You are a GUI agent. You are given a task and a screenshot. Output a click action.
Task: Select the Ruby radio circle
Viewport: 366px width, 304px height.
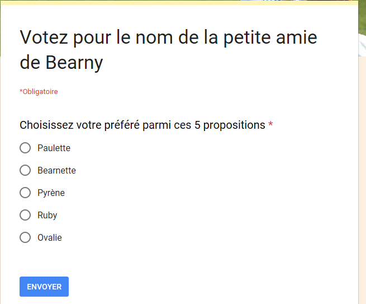tap(25, 215)
